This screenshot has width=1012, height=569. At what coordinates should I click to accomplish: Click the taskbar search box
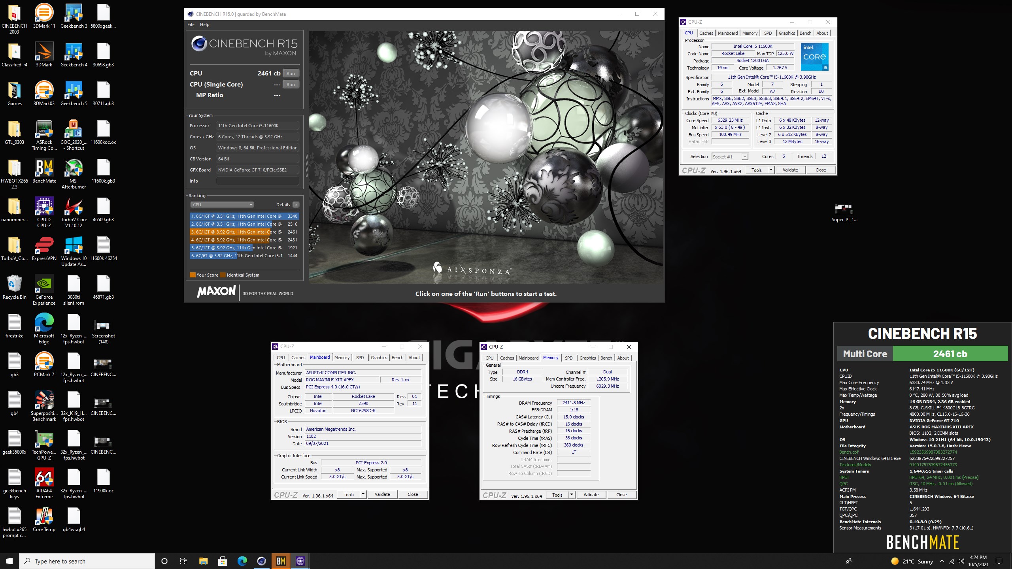(87, 561)
